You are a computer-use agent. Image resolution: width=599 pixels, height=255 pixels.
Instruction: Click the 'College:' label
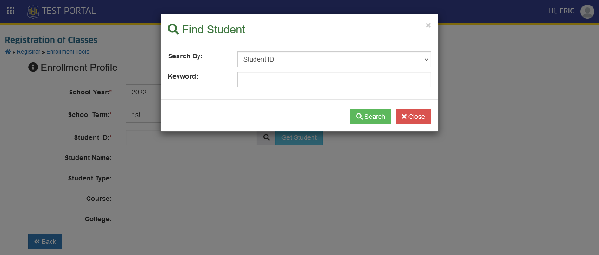pos(98,219)
